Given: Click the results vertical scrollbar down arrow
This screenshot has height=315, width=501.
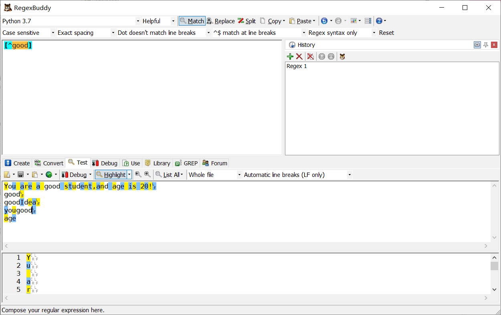Looking at the screenshot, I should click(x=495, y=289).
